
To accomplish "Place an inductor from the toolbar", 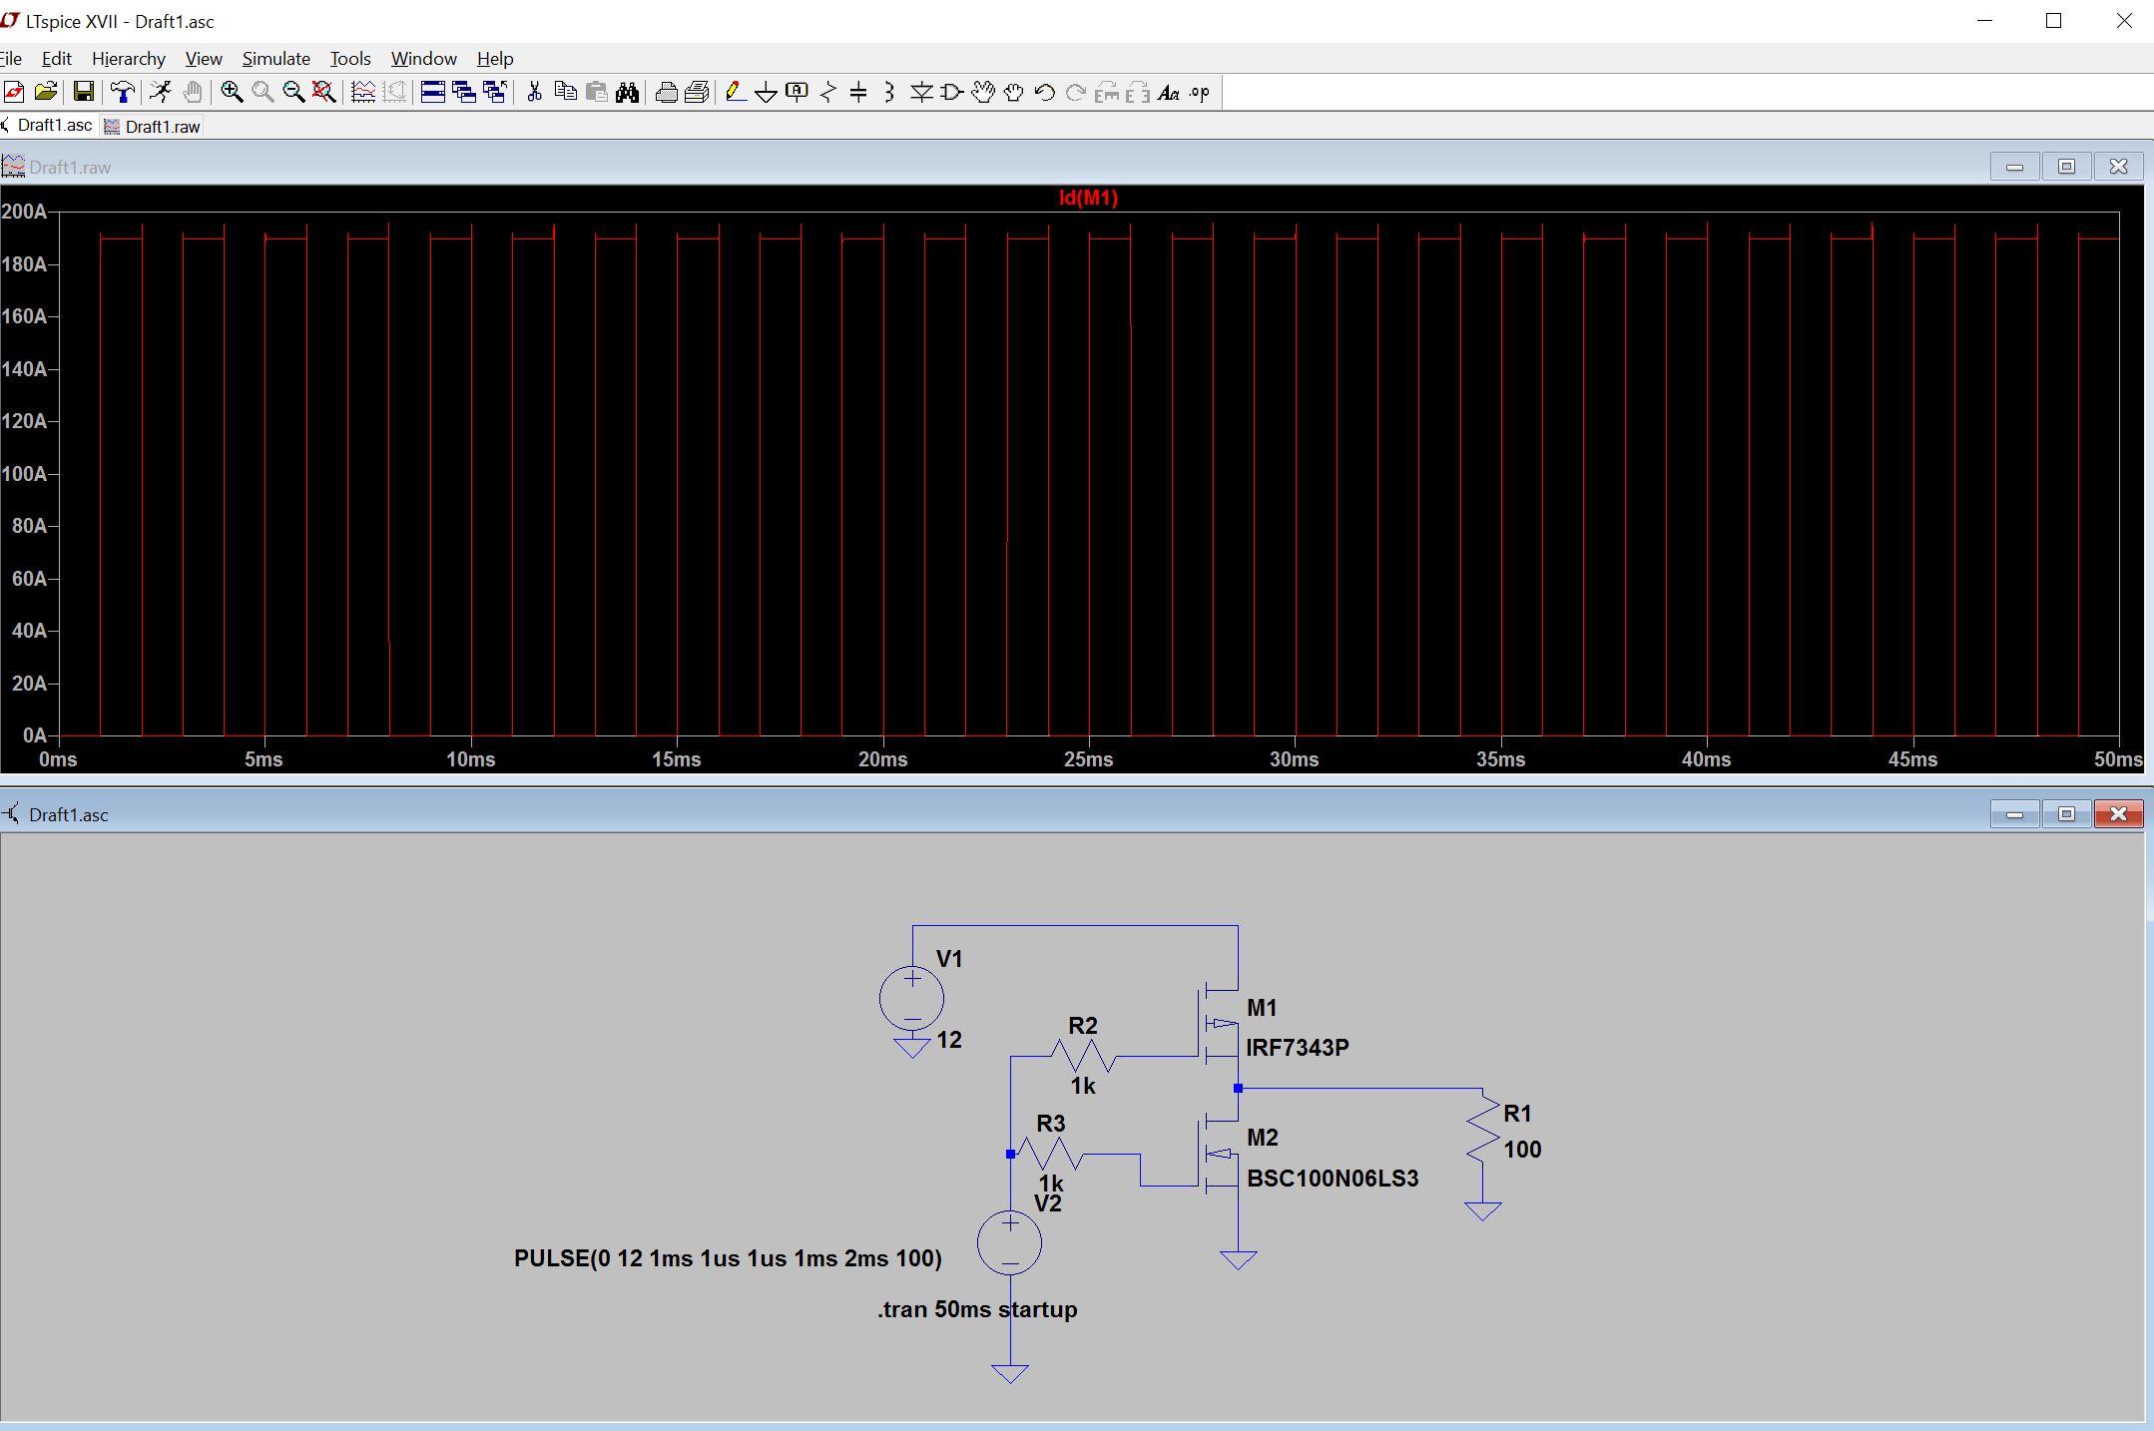I will click(889, 93).
